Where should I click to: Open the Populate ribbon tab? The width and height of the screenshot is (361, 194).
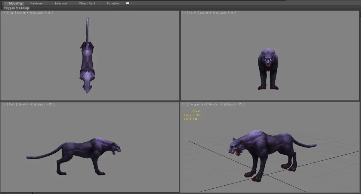click(113, 3)
